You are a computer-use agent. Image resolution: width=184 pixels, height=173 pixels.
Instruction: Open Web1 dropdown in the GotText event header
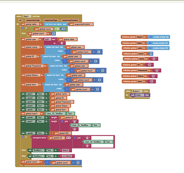pyautogui.click(x=27, y=16)
